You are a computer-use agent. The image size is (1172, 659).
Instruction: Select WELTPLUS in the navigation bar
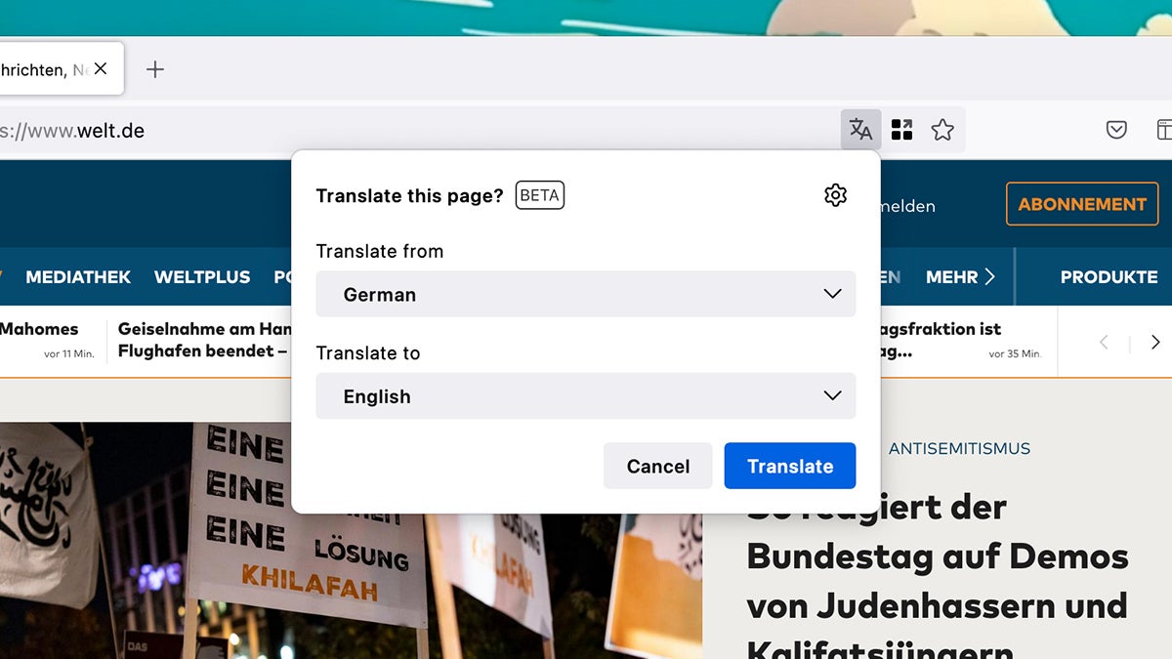pyautogui.click(x=202, y=276)
